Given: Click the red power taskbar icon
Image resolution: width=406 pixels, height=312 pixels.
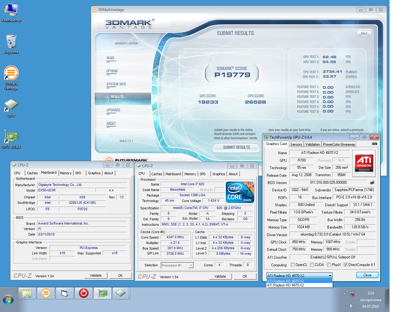Looking at the screenshot, I should pos(83,293).
